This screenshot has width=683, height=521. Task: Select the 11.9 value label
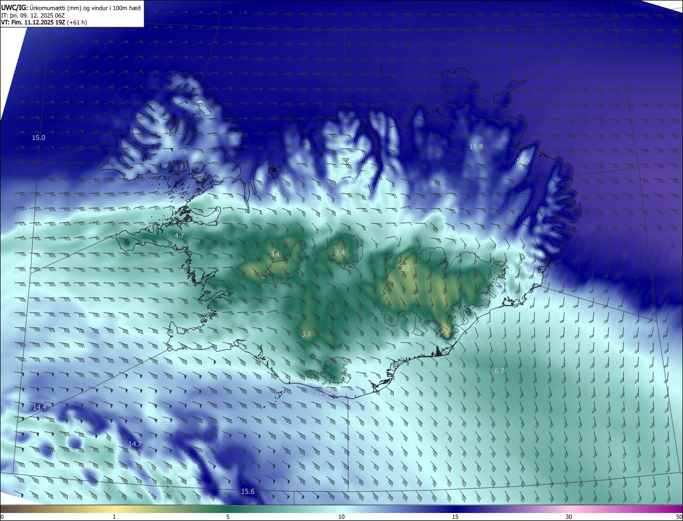pyautogui.click(x=322, y=395)
